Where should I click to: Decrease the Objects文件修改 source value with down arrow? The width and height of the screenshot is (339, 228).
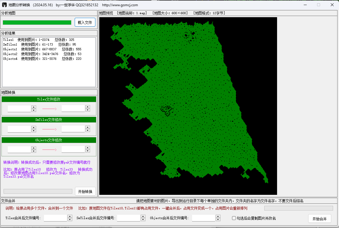tap(34, 151)
